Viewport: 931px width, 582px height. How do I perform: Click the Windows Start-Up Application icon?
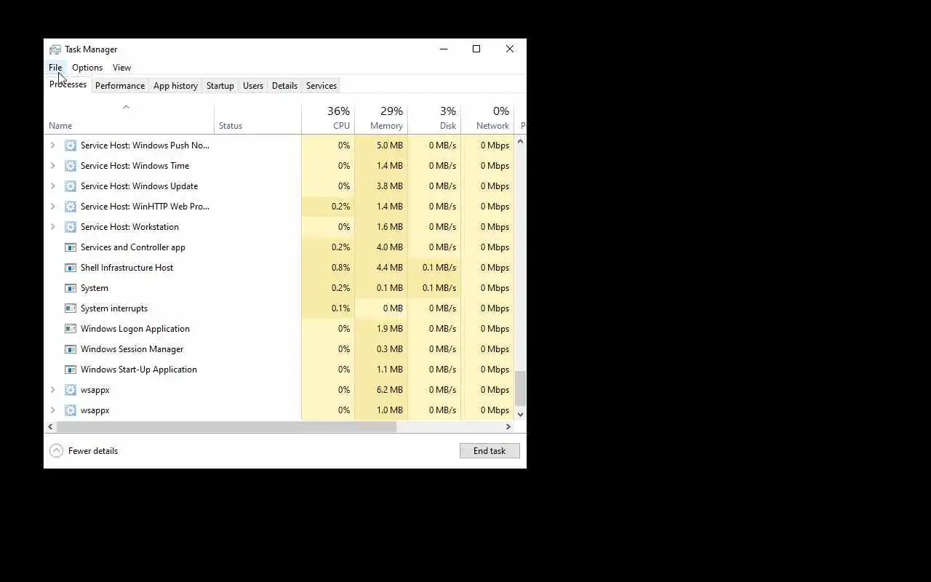click(x=71, y=370)
